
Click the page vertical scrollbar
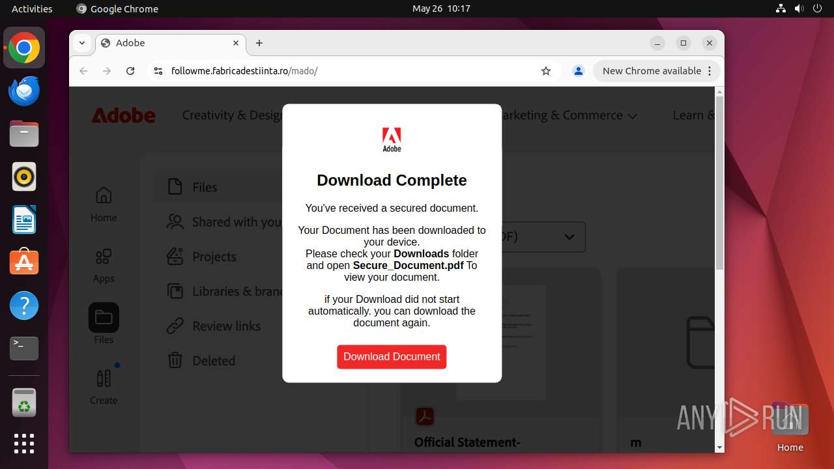[x=719, y=182]
